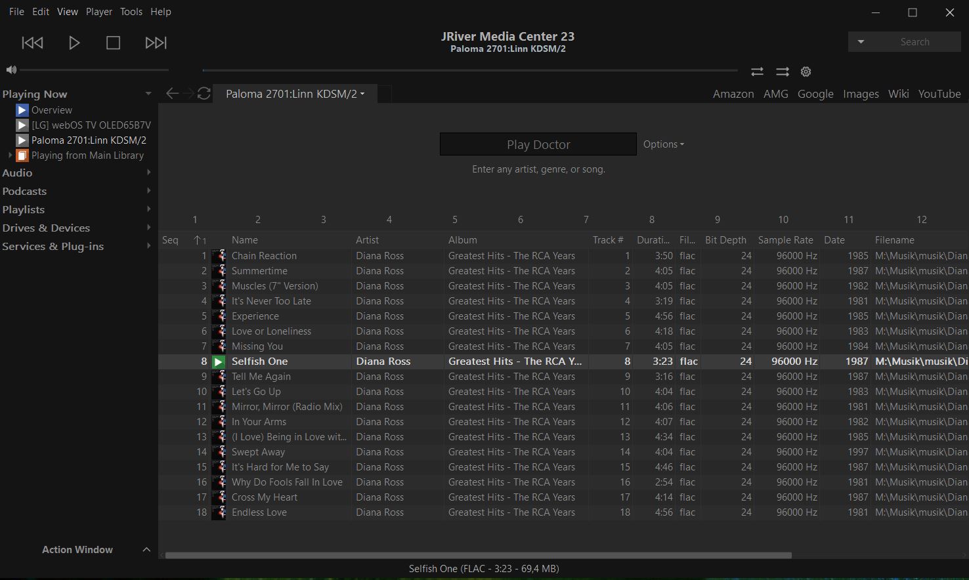Collapse the Action Window panel
969x580 pixels.
coord(146,550)
